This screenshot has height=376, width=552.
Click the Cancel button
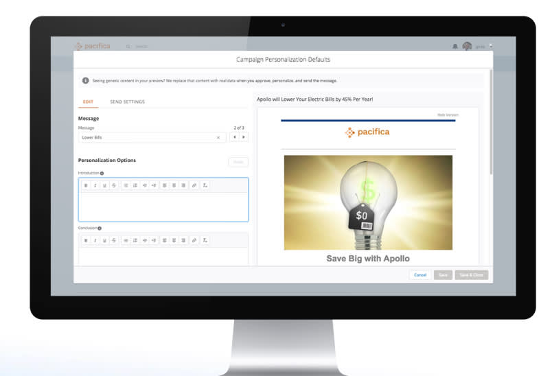click(420, 275)
